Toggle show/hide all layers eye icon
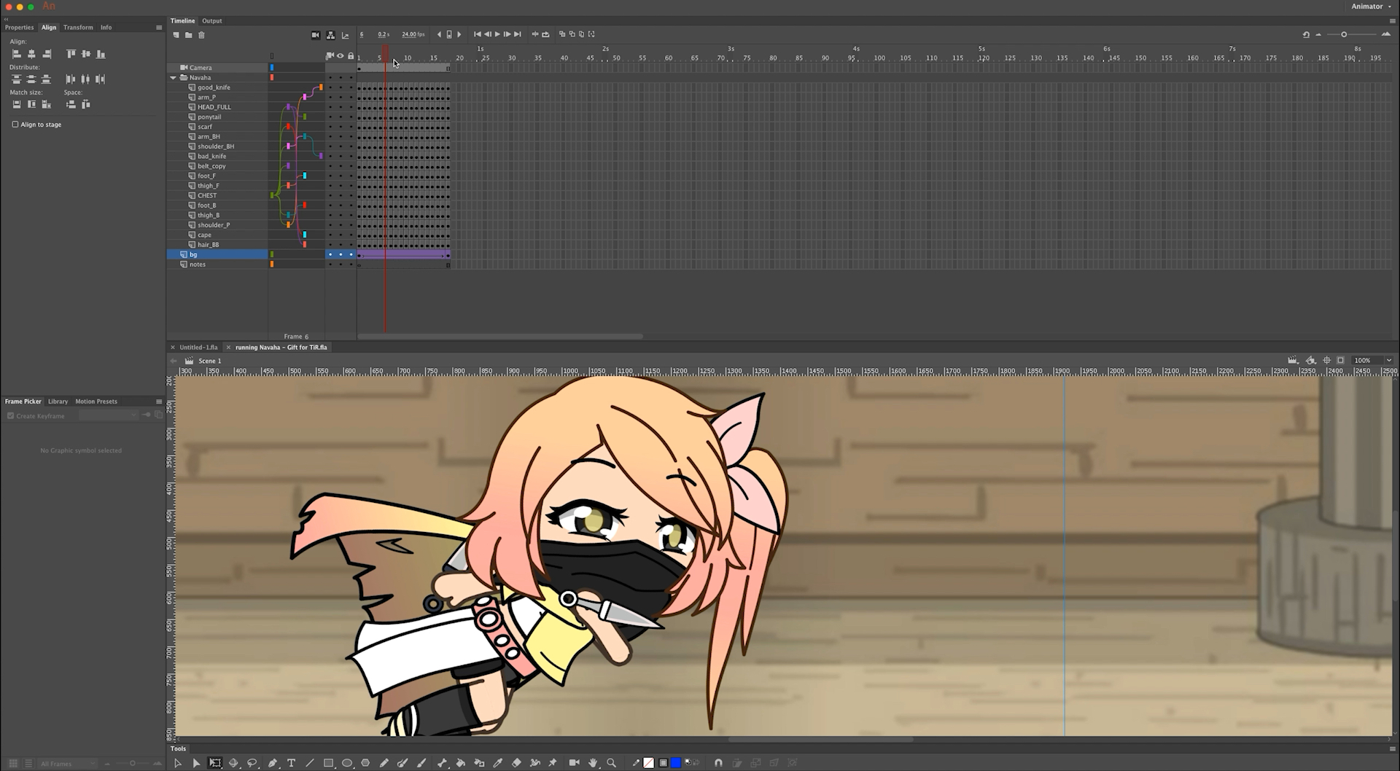The height and width of the screenshot is (771, 1400). pyautogui.click(x=340, y=56)
